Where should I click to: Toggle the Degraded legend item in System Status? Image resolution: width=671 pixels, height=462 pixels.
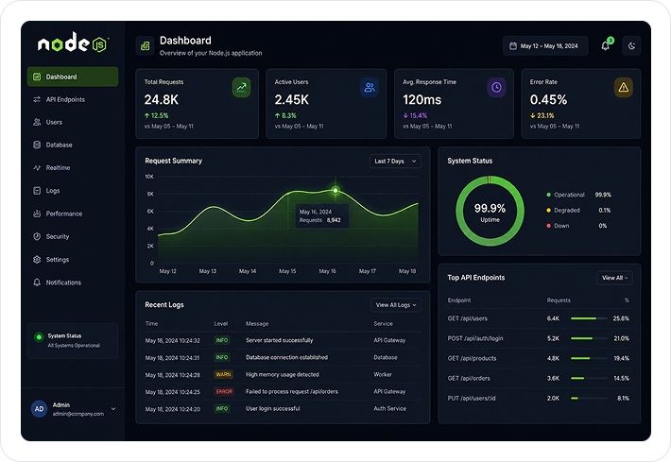[x=563, y=210]
